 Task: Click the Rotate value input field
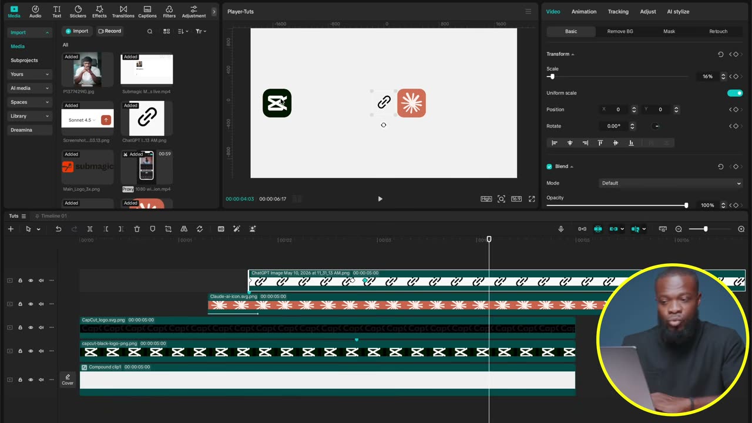coord(614,126)
